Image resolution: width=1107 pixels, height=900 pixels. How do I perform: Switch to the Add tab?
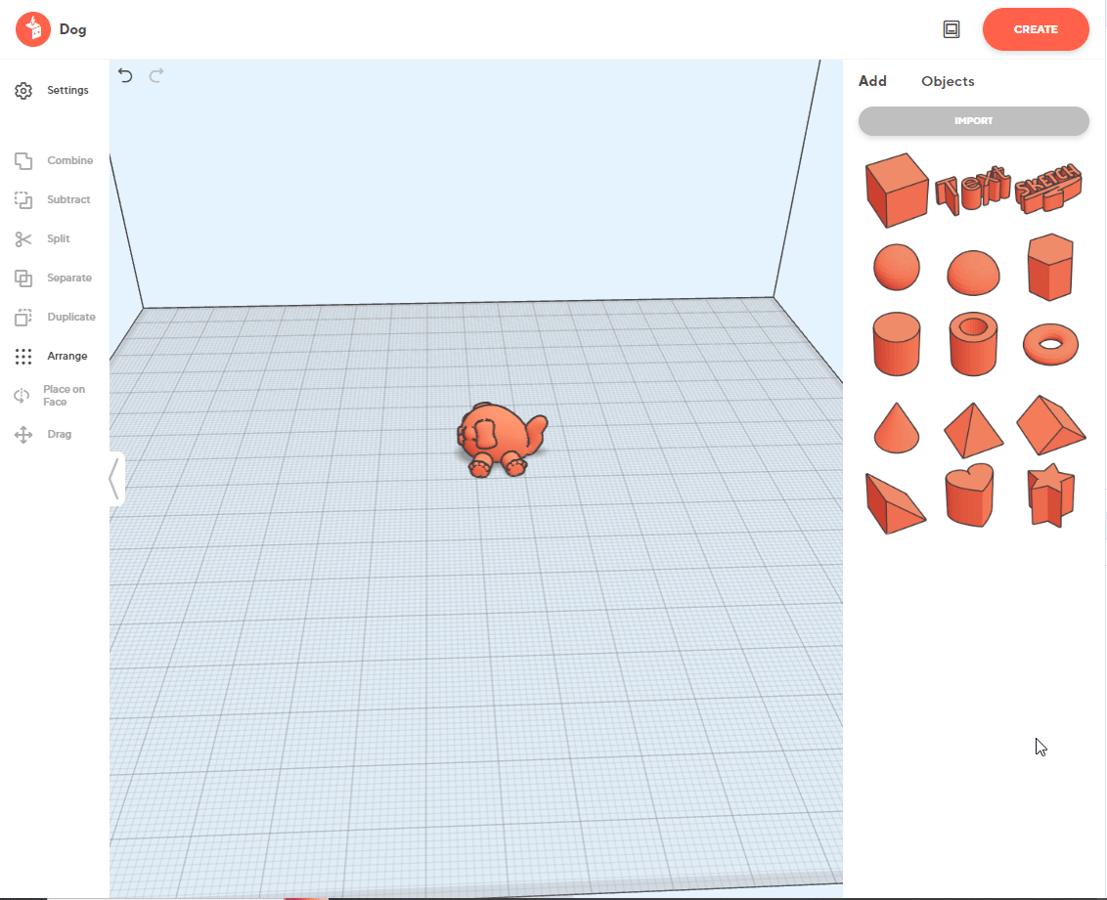tap(872, 81)
